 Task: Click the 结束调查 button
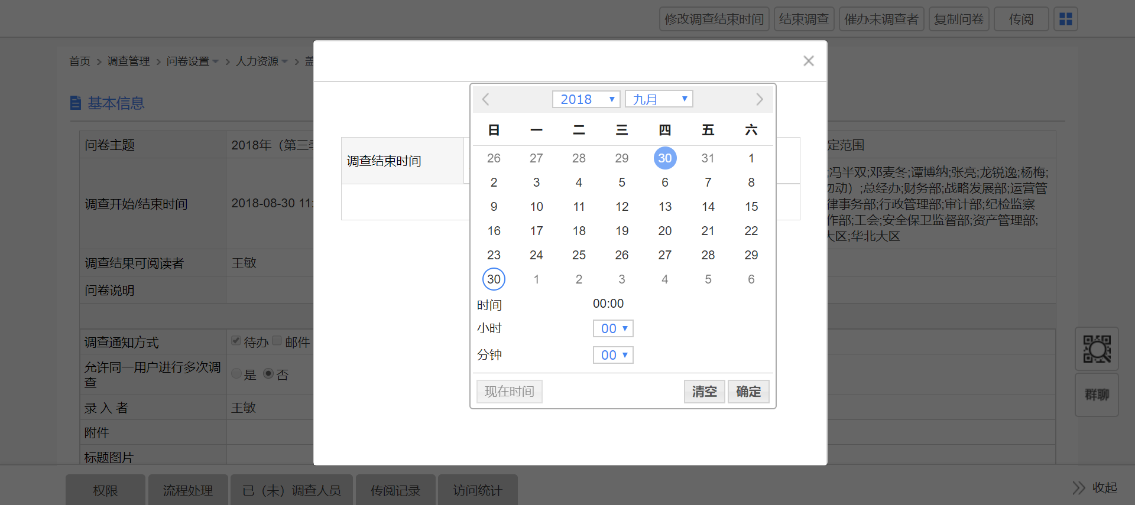pyautogui.click(x=804, y=19)
